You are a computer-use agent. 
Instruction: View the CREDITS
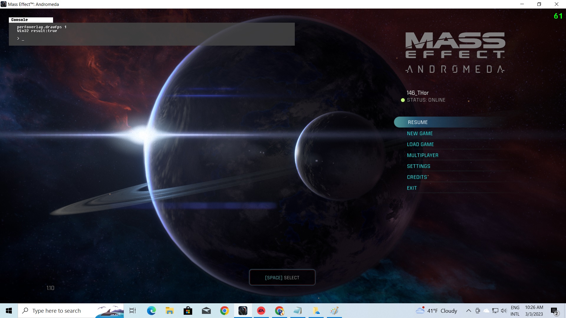pos(417,177)
